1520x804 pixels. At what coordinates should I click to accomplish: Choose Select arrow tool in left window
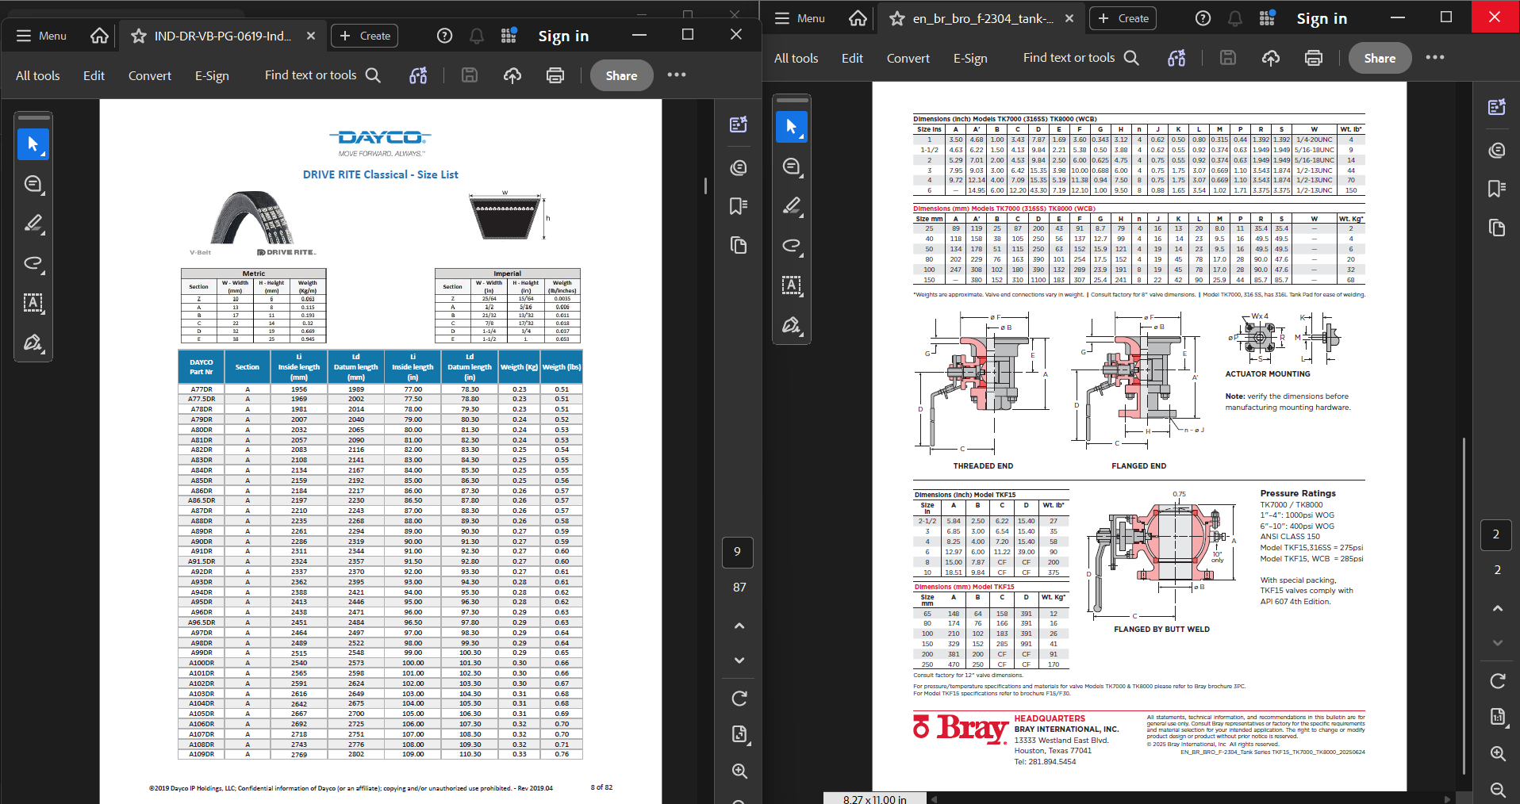coord(33,144)
